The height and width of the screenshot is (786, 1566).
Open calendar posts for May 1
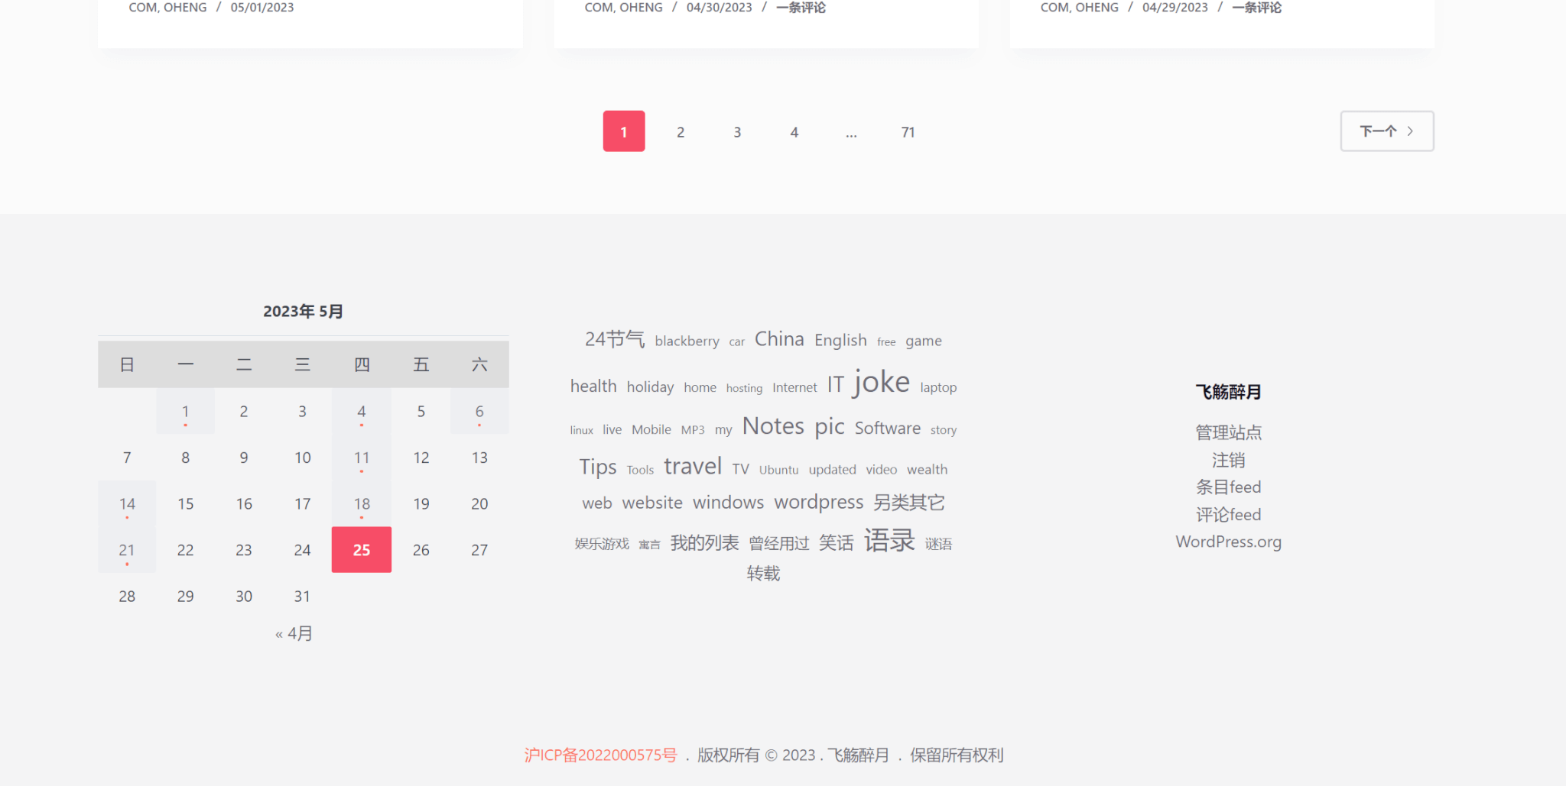pos(185,412)
